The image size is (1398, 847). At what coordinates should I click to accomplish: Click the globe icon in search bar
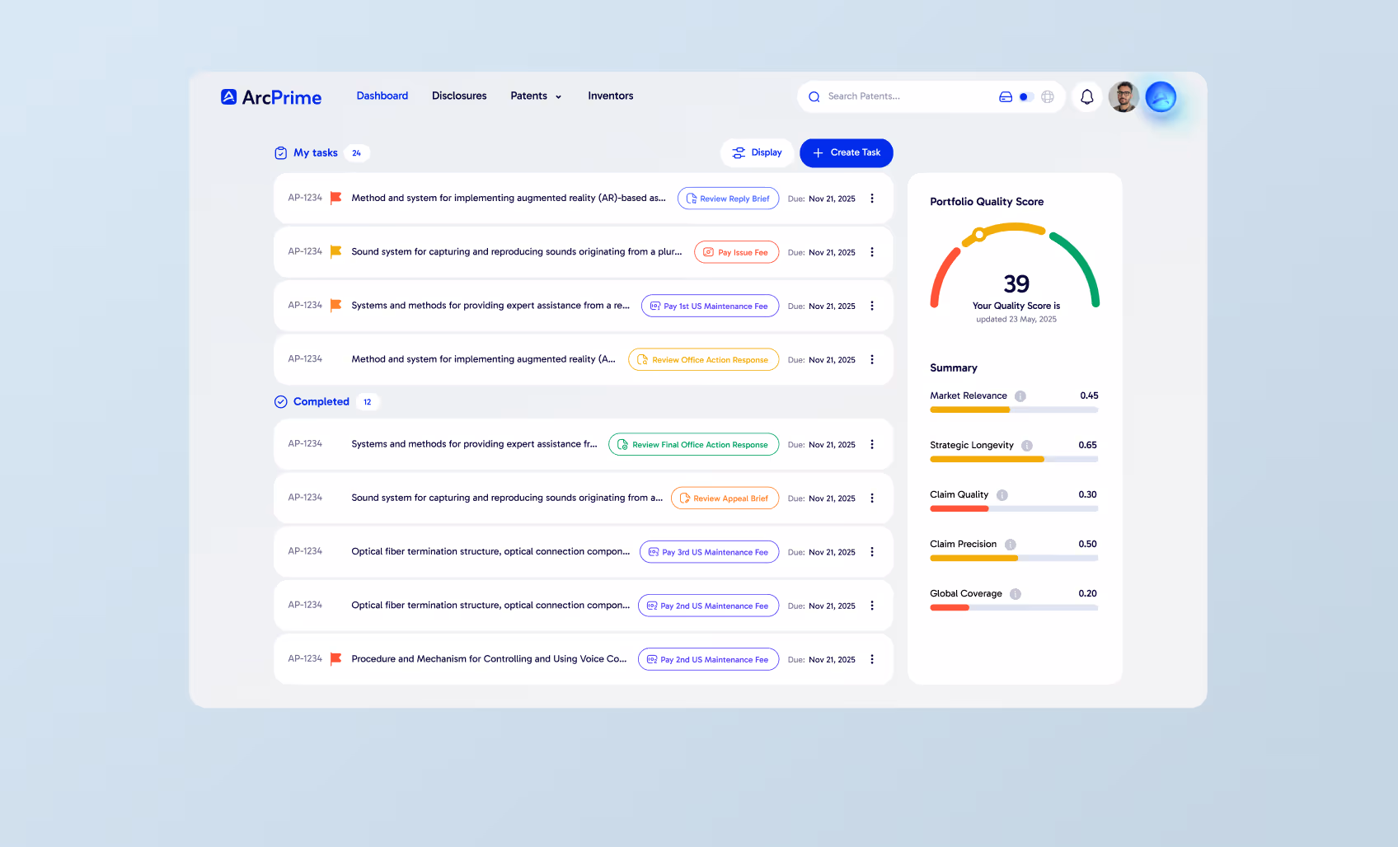(1048, 96)
